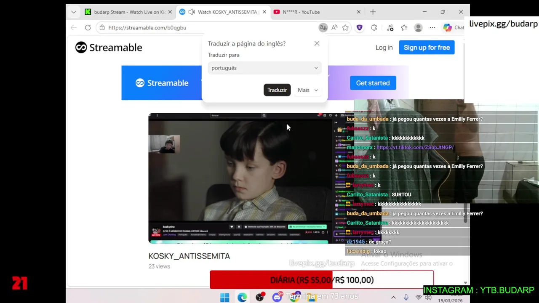Expand the 'português' language dropdown
Viewport: 539px width, 303px height.
click(x=264, y=68)
